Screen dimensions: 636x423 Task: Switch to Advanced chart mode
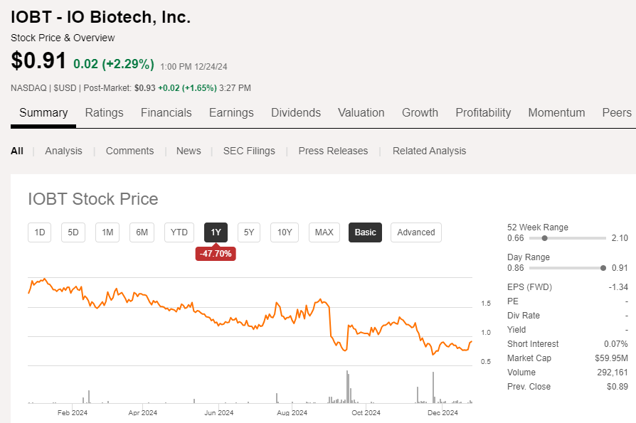416,232
